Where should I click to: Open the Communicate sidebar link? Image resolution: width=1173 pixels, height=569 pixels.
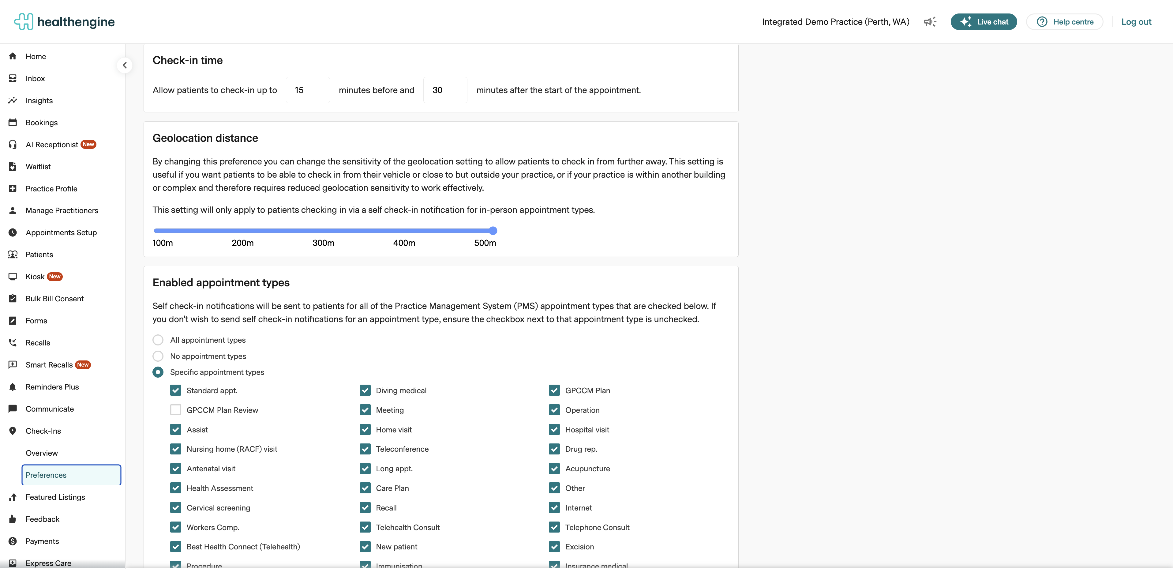click(50, 409)
